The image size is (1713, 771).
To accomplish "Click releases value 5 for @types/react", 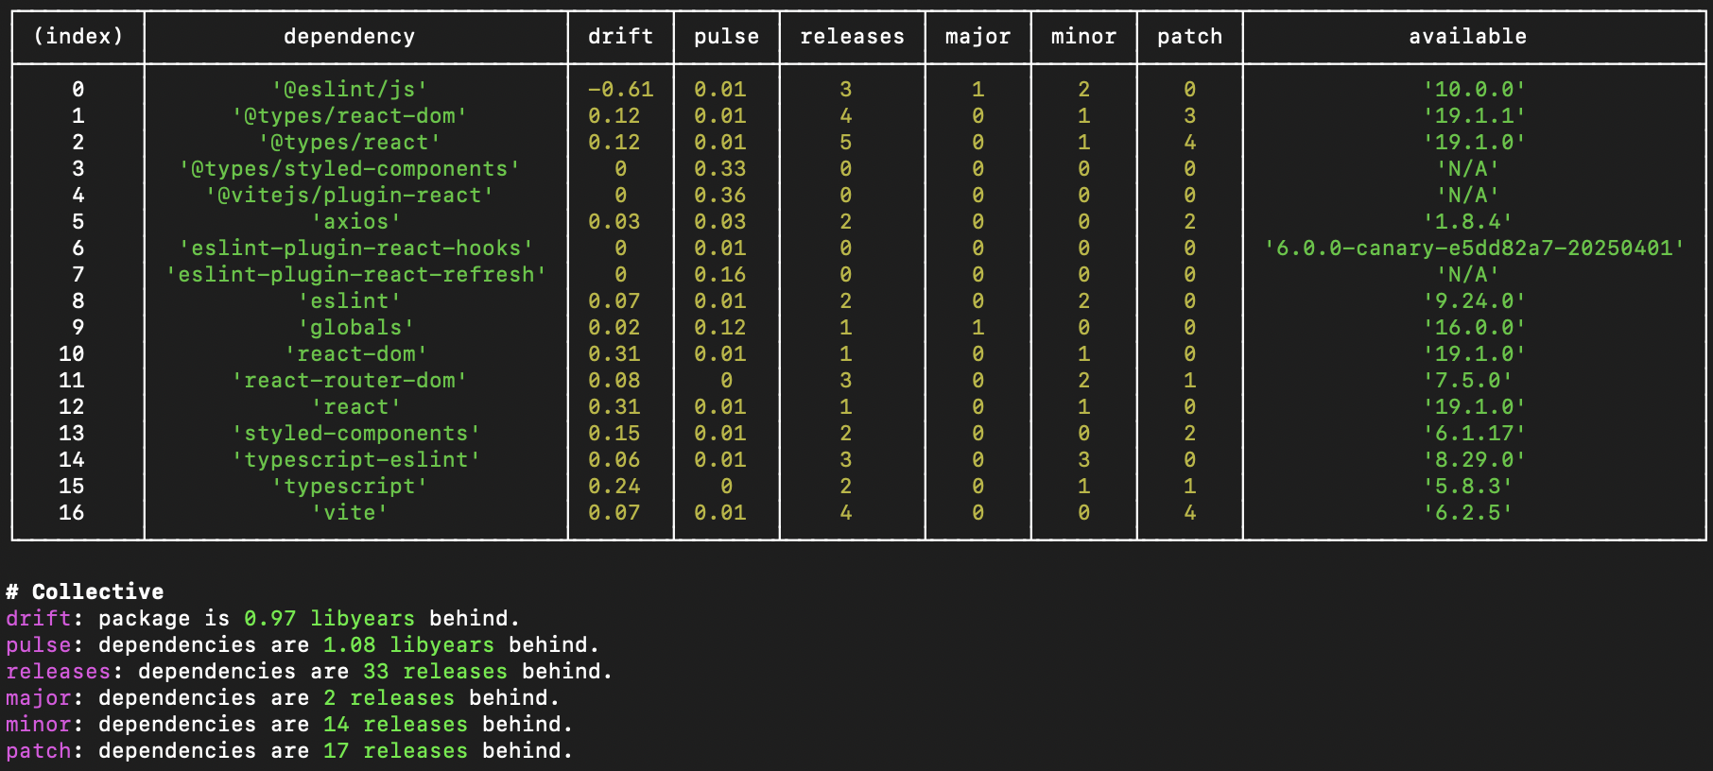I will click(846, 143).
